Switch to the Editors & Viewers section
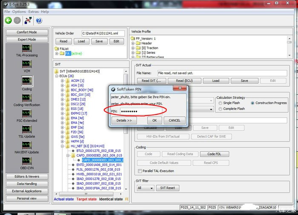298x215 pixels. 27,176
